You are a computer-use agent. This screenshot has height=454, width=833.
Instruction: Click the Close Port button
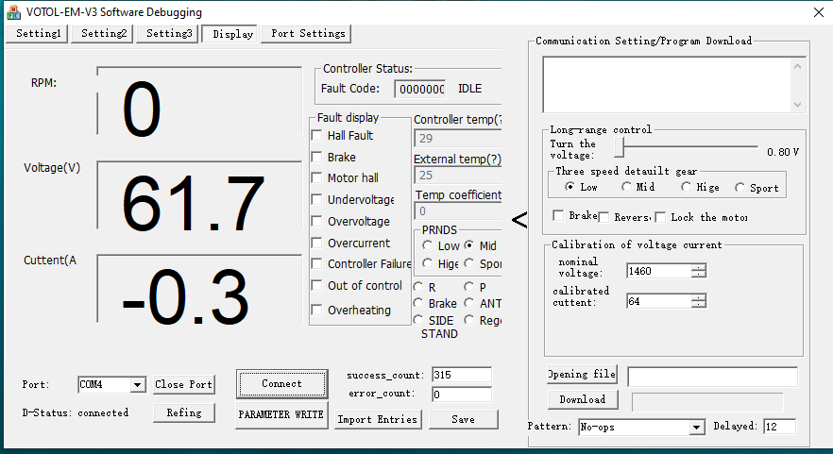point(183,384)
